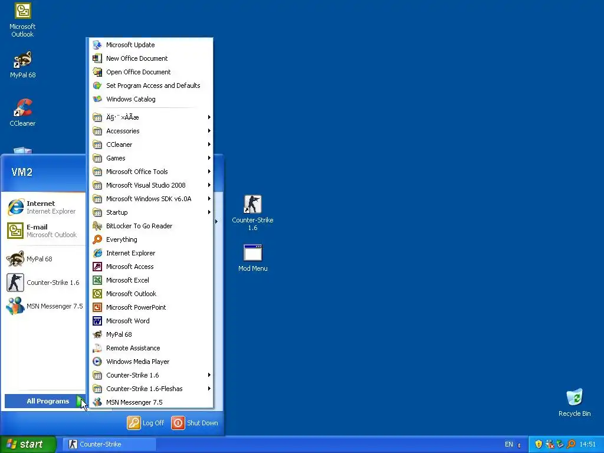The width and height of the screenshot is (604, 453).
Task: Click the Everything magnifier tray icon
Action: 571,444
